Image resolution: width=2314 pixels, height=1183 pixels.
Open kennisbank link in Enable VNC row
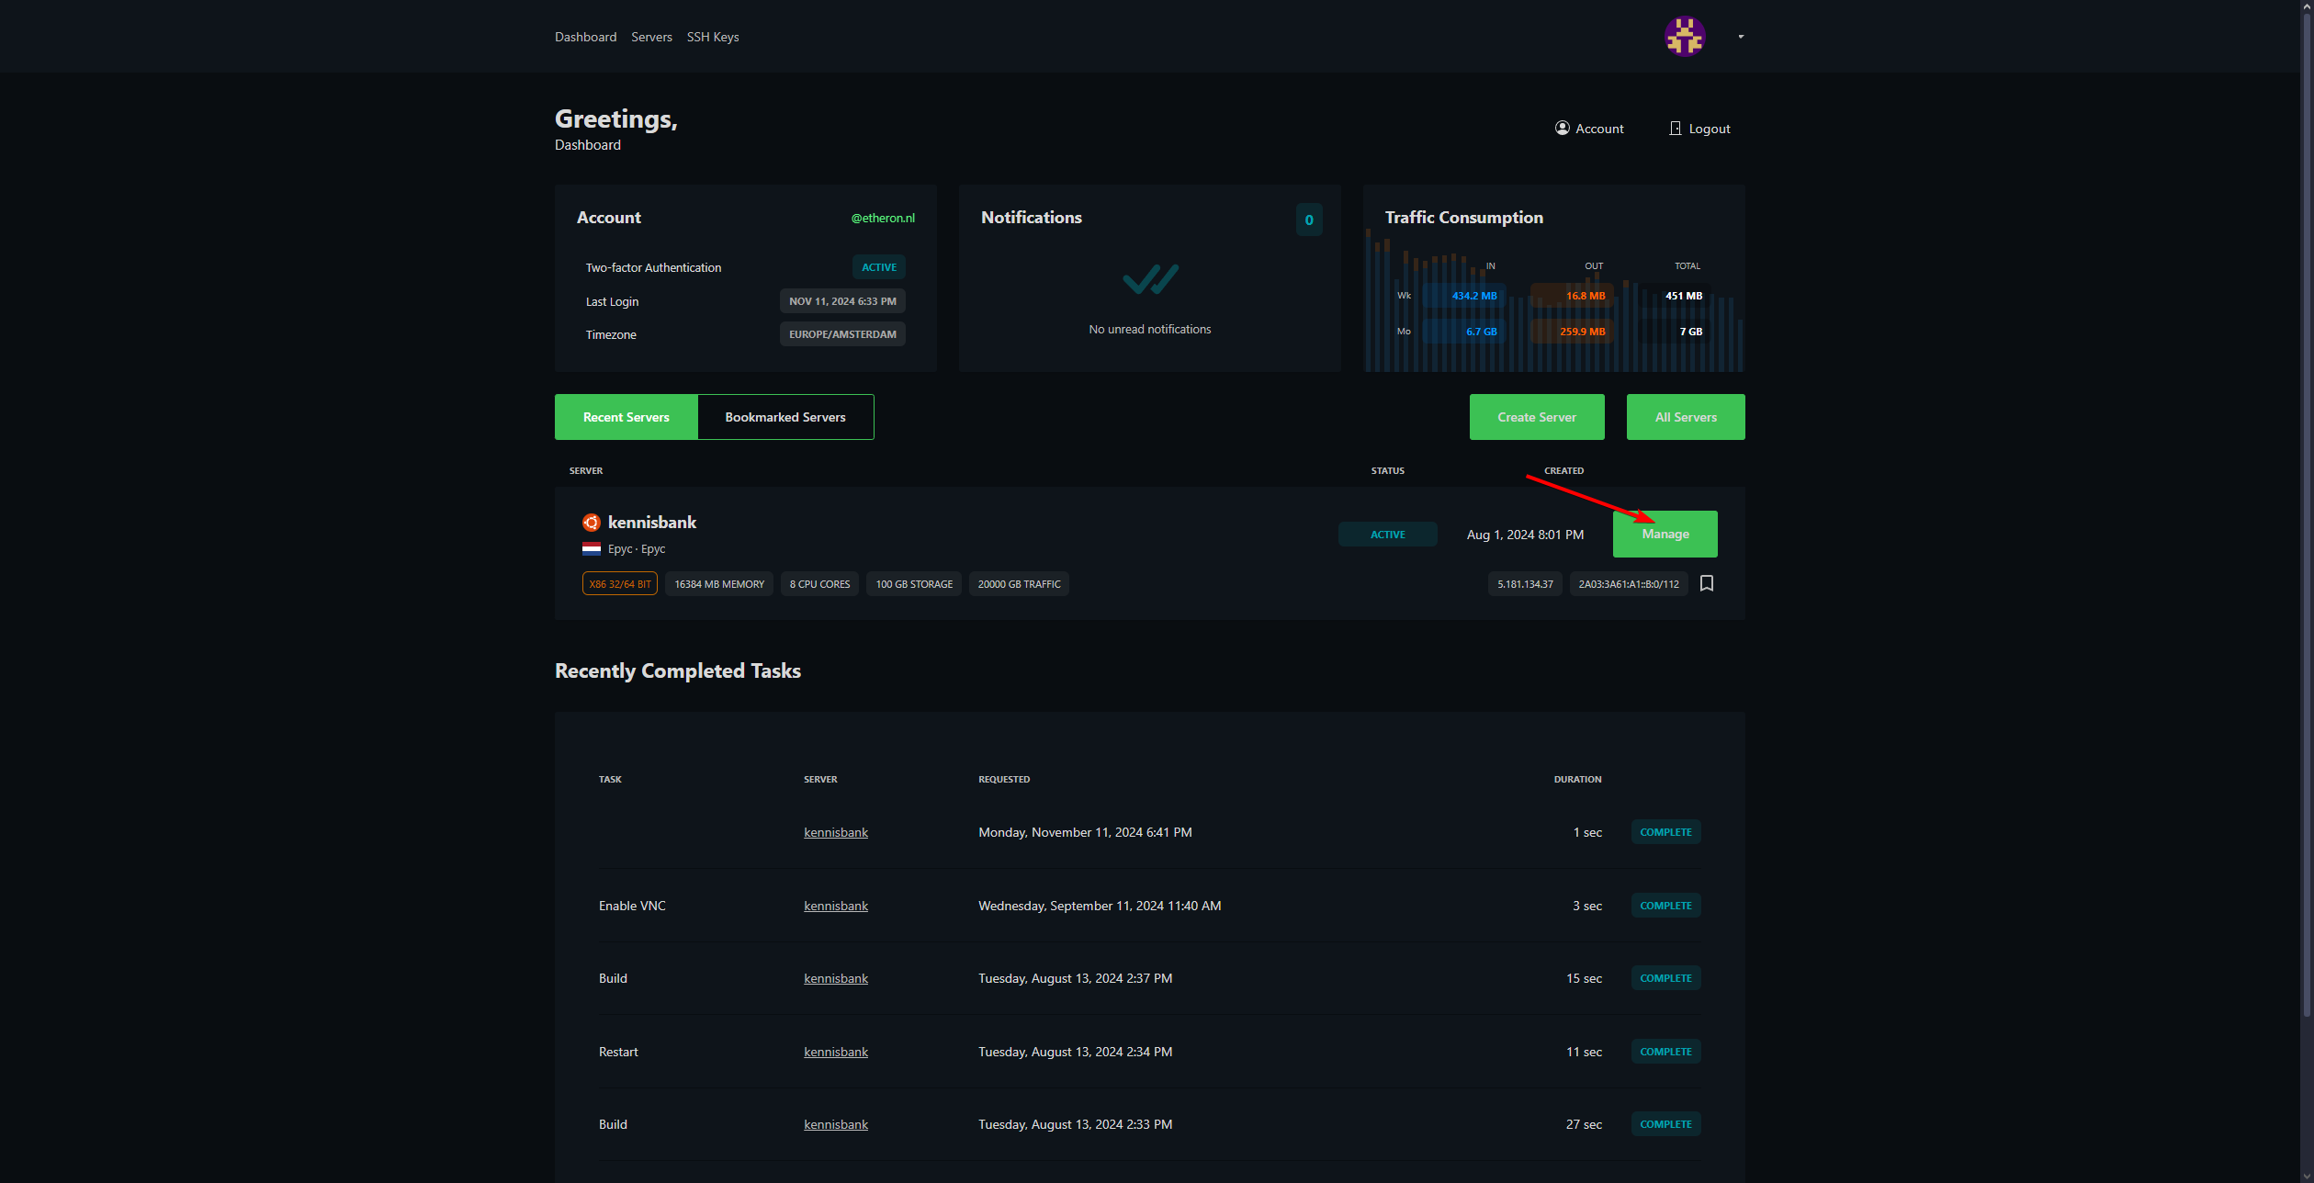click(x=835, y=906)
